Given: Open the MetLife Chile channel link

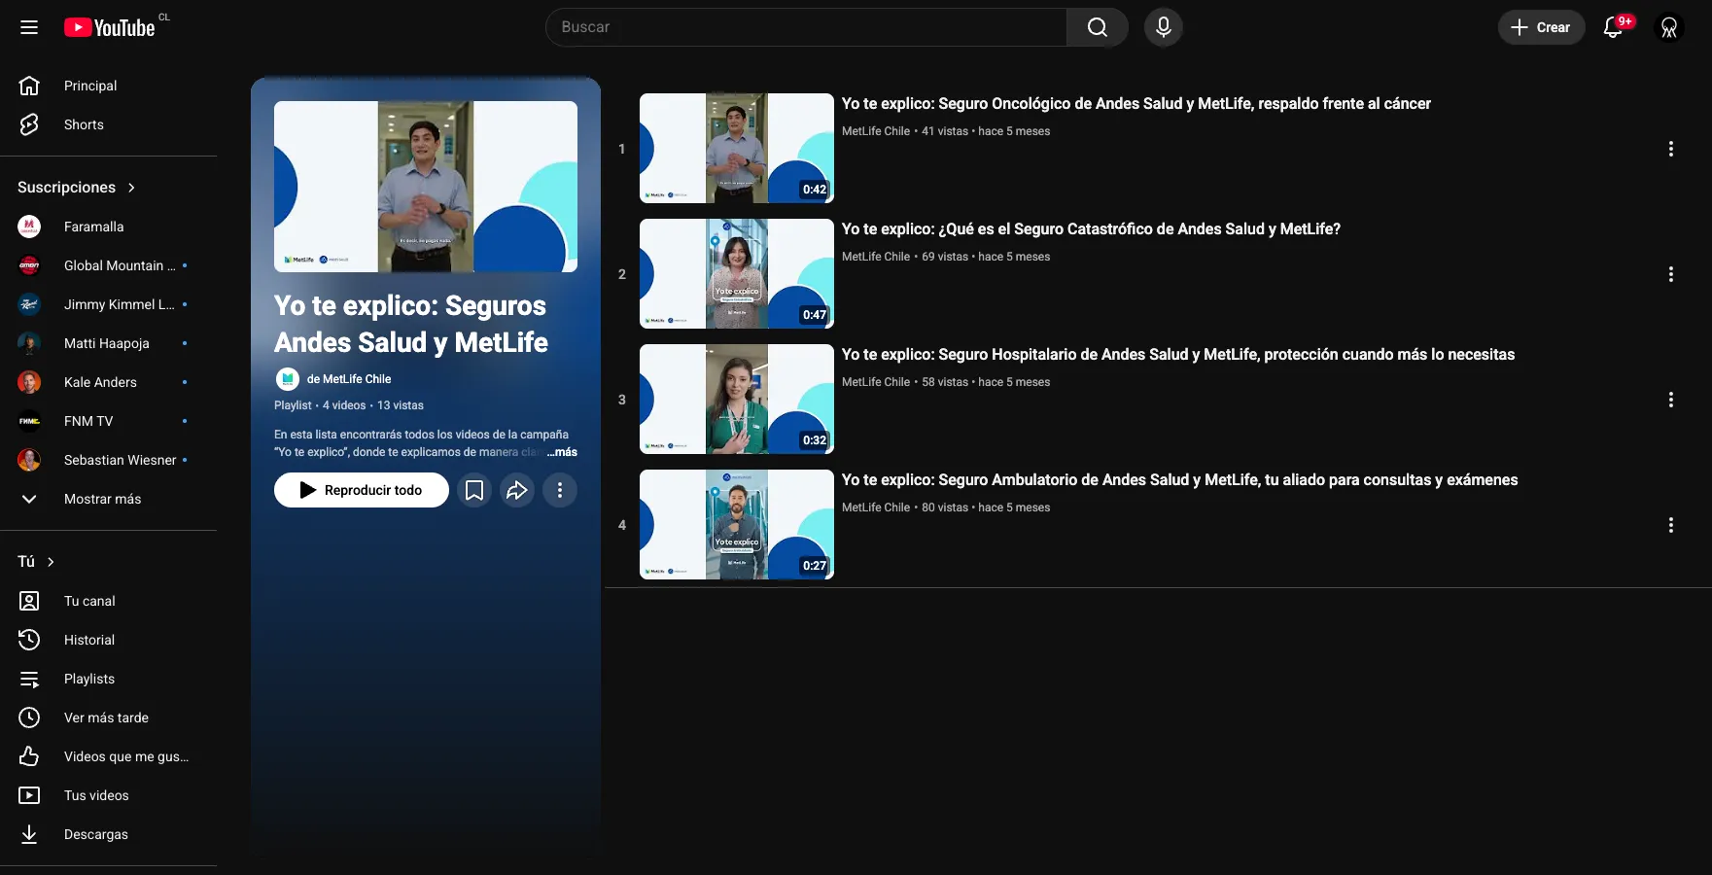Looking at the screenshot, I should coord(350,379).
